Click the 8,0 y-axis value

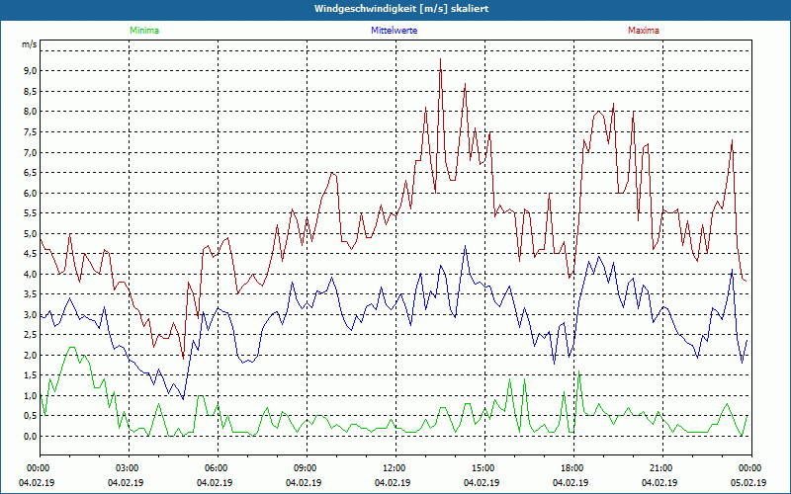(31, 112)
